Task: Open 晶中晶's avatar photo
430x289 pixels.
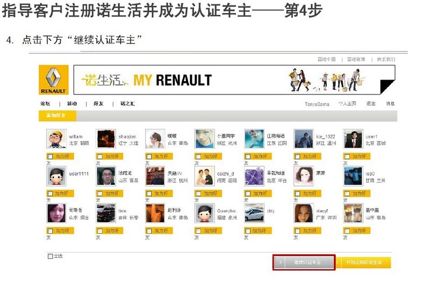Action: [x=353, y=213]
